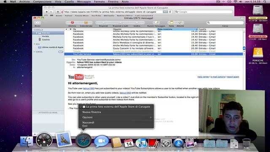Open Macintosh HD drive on desktop

(258, 29)
